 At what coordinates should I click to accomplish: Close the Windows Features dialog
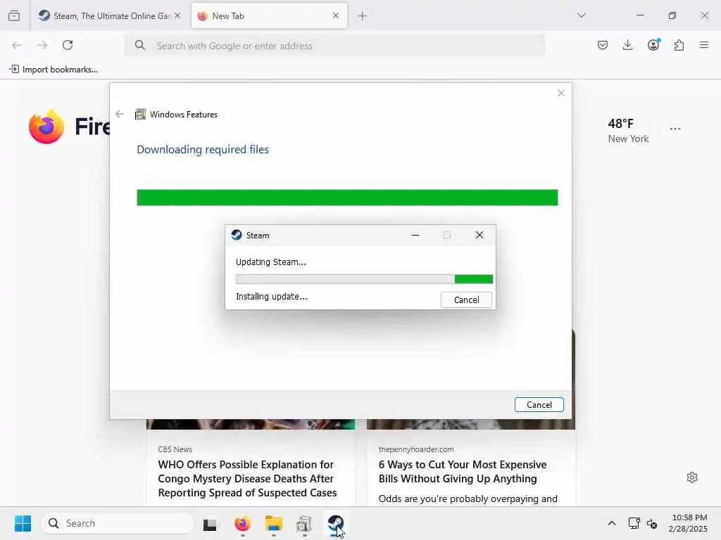pos(561,94)
